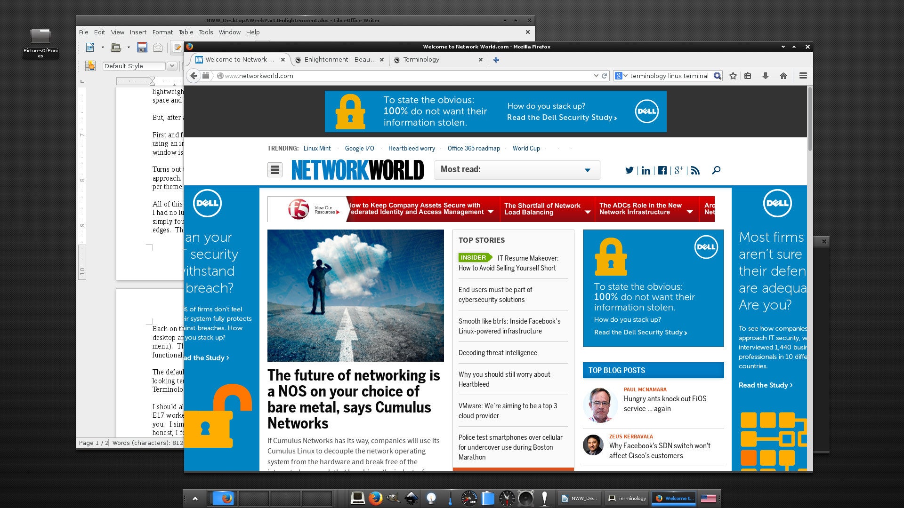
Task: Switch to NWW_De... Writer window in taskbar
Action: pyautogui.click(x=579, y=498)
